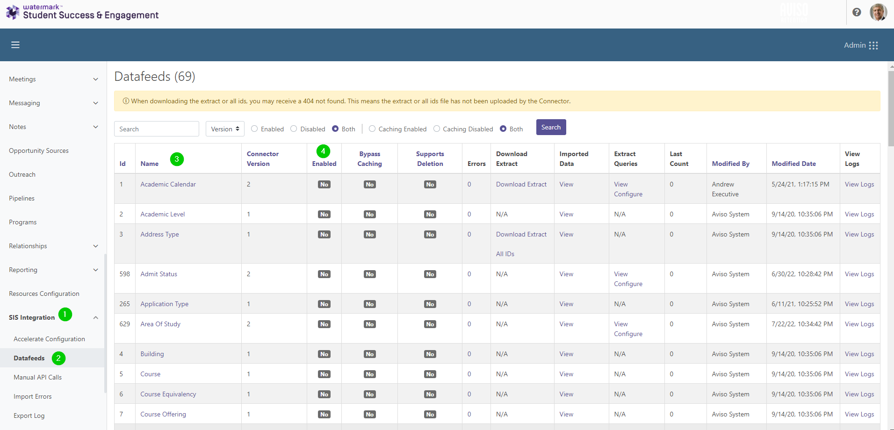
Task: Download Extract for Address Type
Action: [x=521, y=234]
